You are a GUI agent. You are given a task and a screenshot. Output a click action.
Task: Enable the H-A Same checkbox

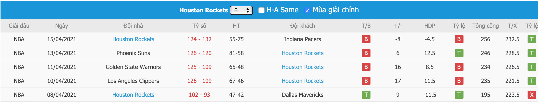point(261,10)
